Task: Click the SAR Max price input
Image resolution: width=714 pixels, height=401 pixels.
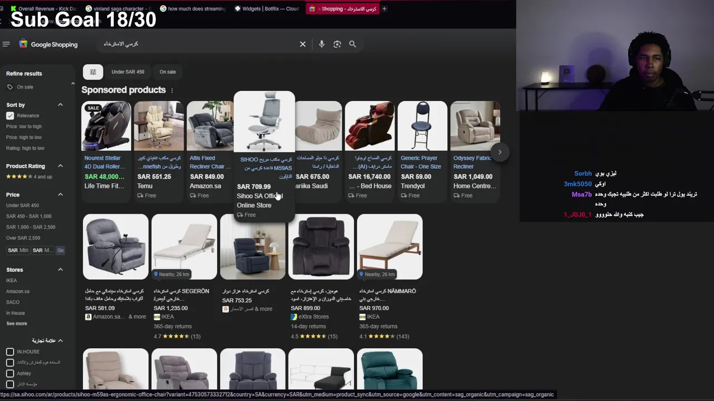Action: click(x=44, y=250)
